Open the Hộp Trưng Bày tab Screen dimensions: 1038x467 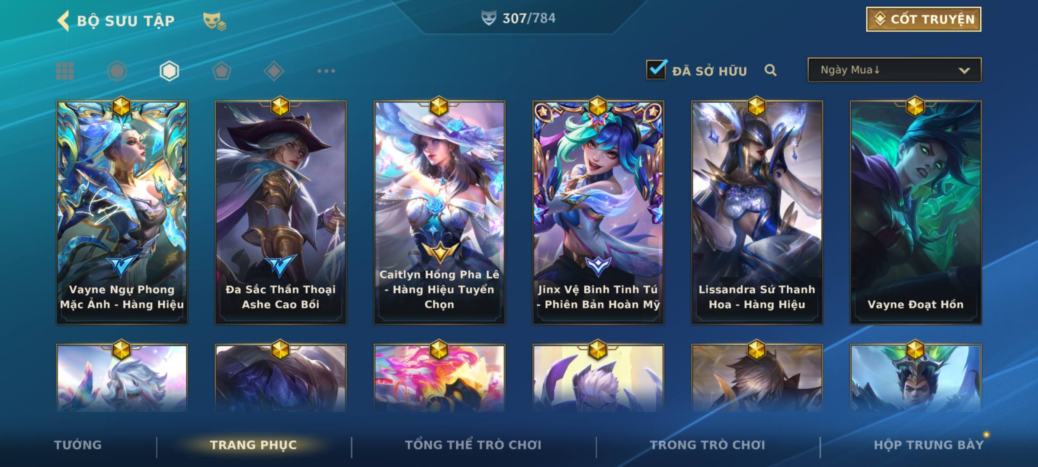click(x=929, y=445)
